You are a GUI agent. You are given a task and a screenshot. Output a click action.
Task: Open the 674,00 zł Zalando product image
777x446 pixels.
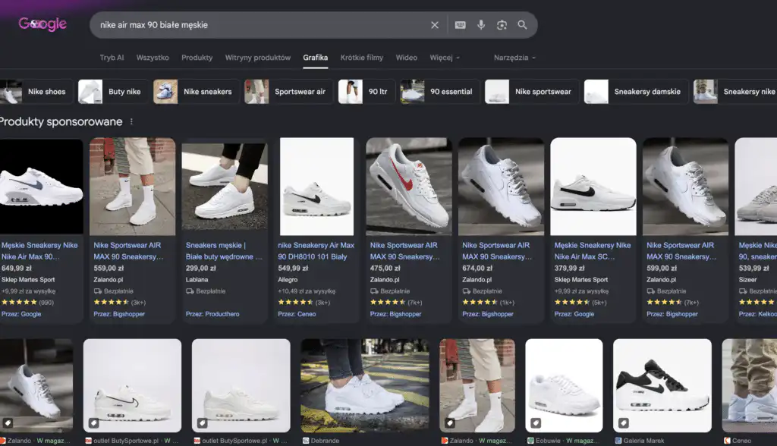click(501, 187)
